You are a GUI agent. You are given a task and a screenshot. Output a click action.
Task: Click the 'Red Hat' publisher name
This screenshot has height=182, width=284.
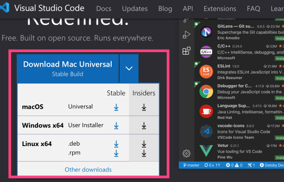225,118
